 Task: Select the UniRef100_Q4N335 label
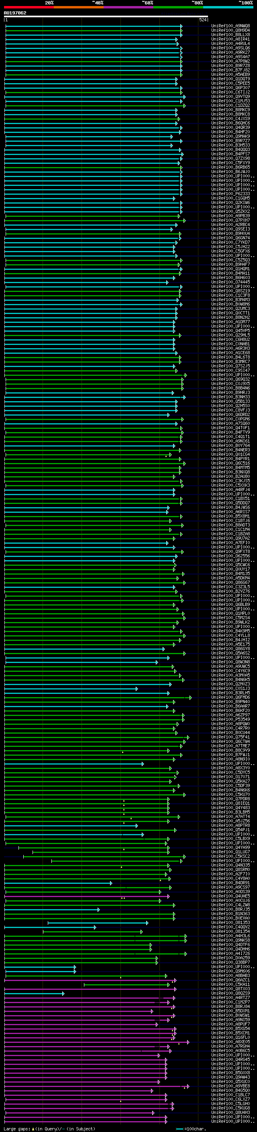[230, 865]
